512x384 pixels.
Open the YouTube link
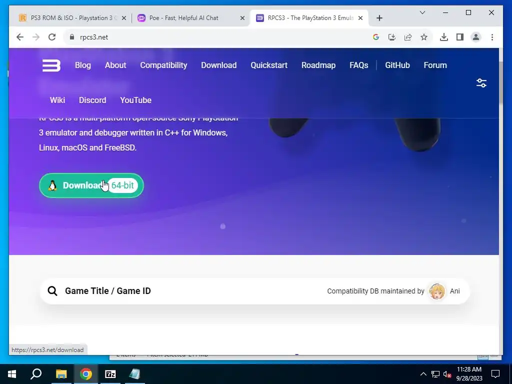135,100
